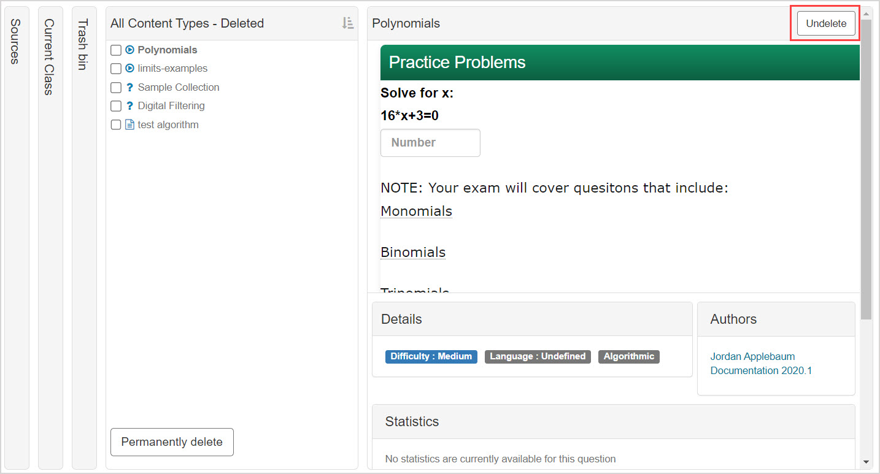Click the sort order icon above the deleted content list

(348, 23)
